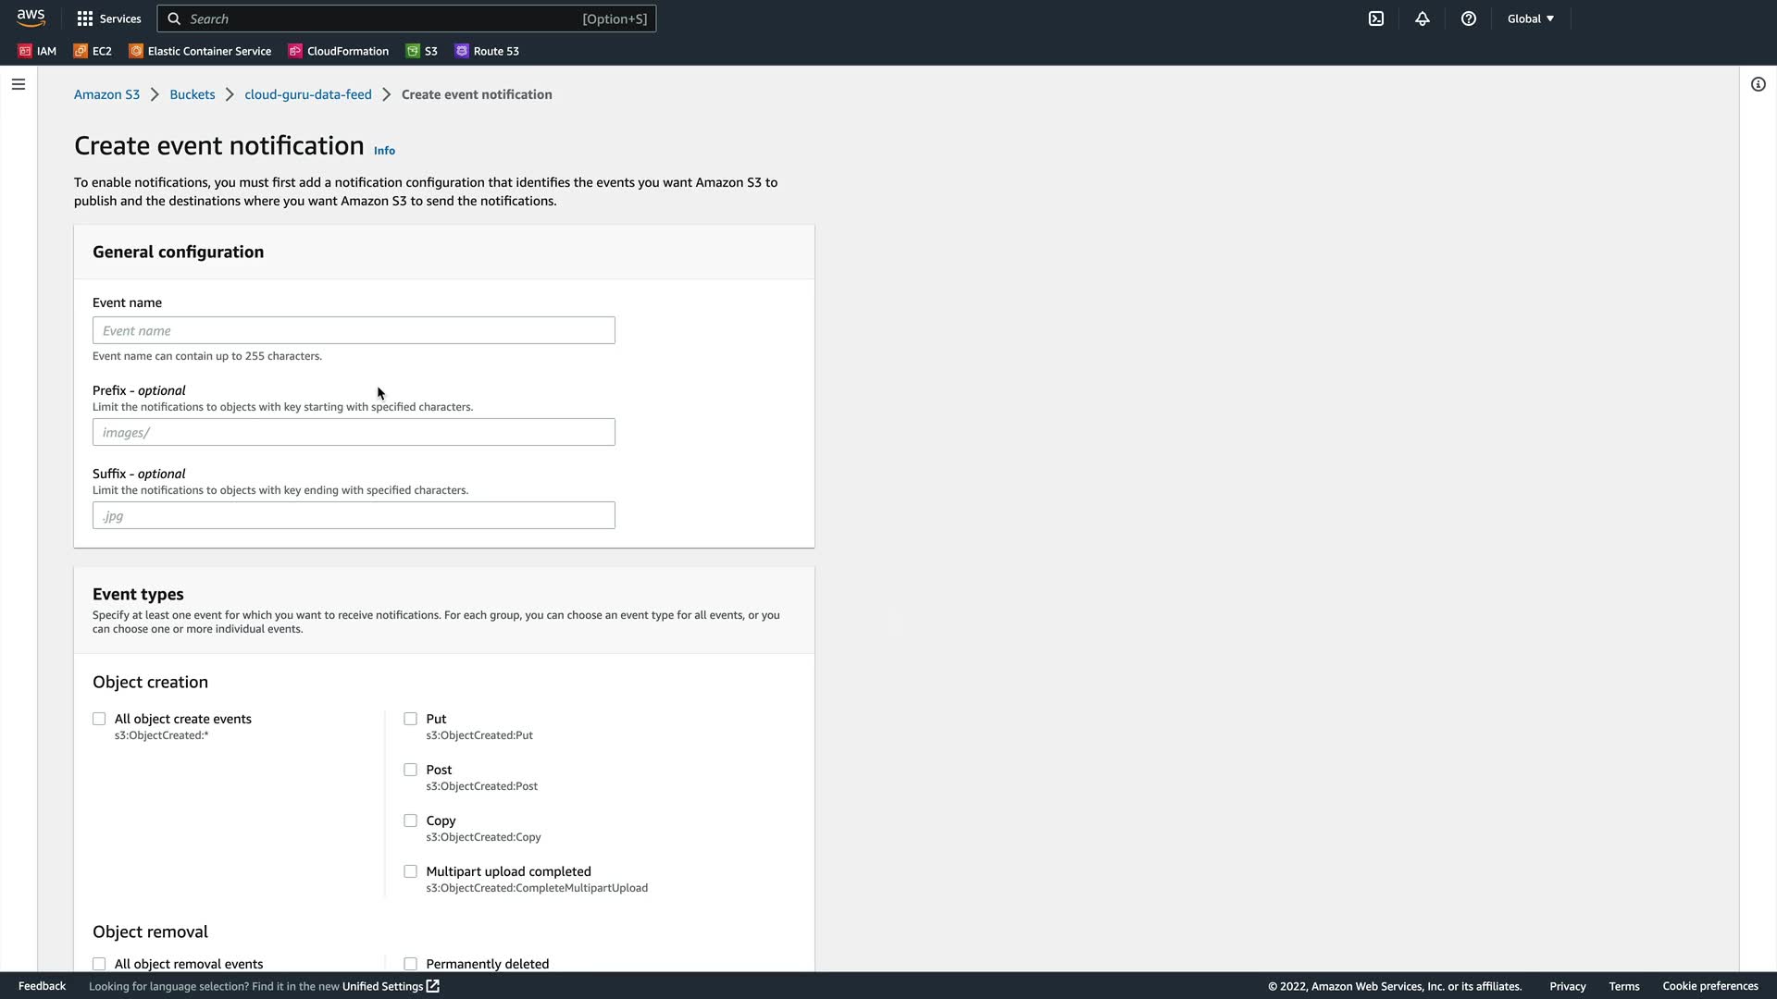Open cloud-guru-data-feed breadcrumb link
The width and height of the screenshot is (1777, 999).
point(307,94)
